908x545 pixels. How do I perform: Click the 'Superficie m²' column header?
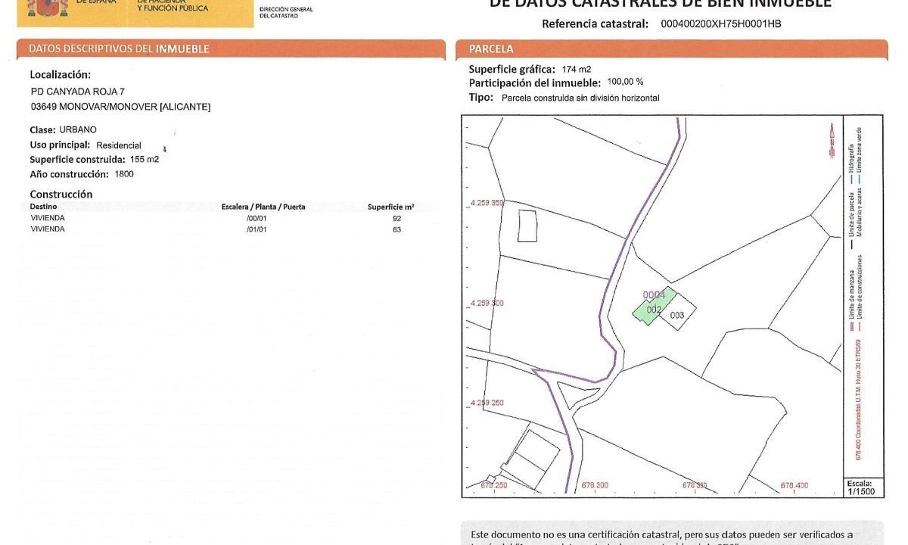pyautogui.click(x=390, y=207)
